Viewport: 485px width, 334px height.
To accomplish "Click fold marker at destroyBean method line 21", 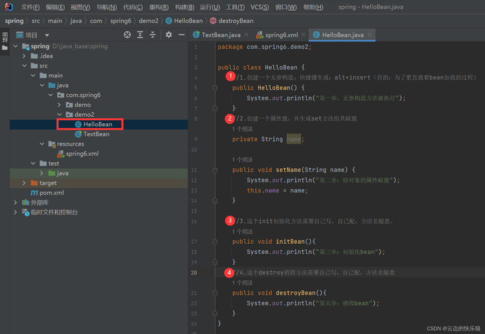I will point(215,293).
